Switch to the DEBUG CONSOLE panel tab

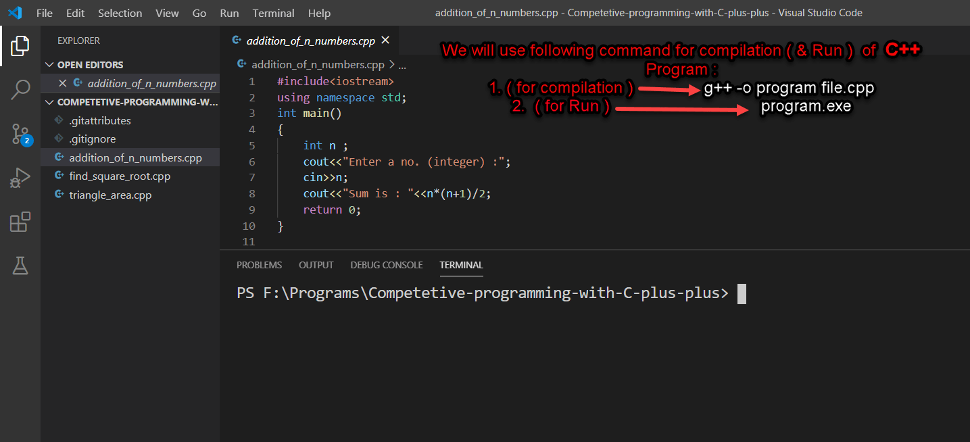coord(387,265)
